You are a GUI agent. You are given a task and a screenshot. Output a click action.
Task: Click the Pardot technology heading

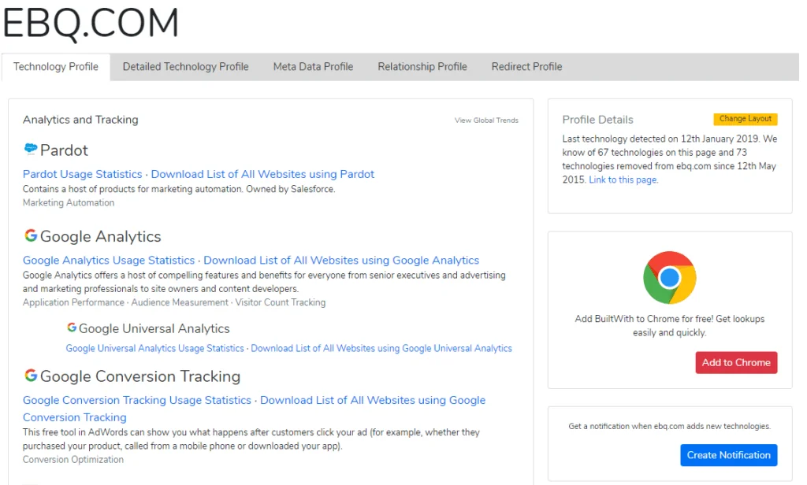pyautogui.click(x=64, y=150)
